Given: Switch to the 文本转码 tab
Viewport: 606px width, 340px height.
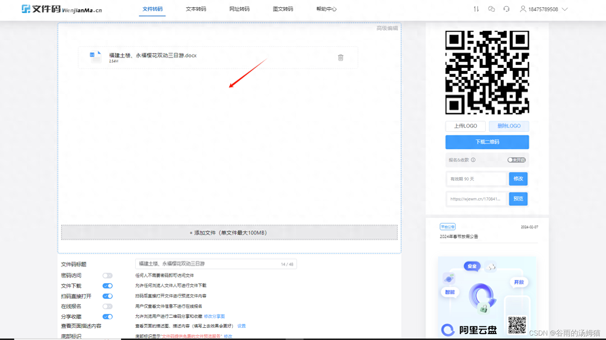Looking at the screenshot, I should click(x=196, y=9).
